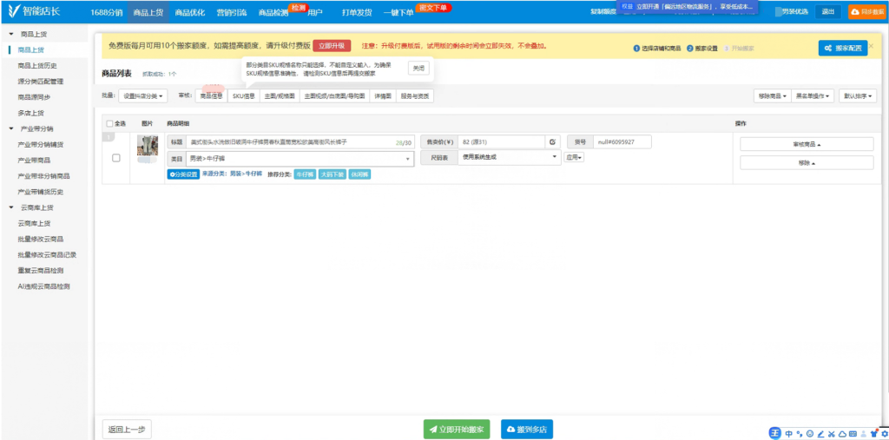This screenshot has width=889, height=440.
Task: Click the settings gear in bottom-right tray
Action: point(884,433)
